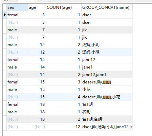
Task: Click the GROUP_CONCAT(name) column header
Action: click(x=107, y=7)
